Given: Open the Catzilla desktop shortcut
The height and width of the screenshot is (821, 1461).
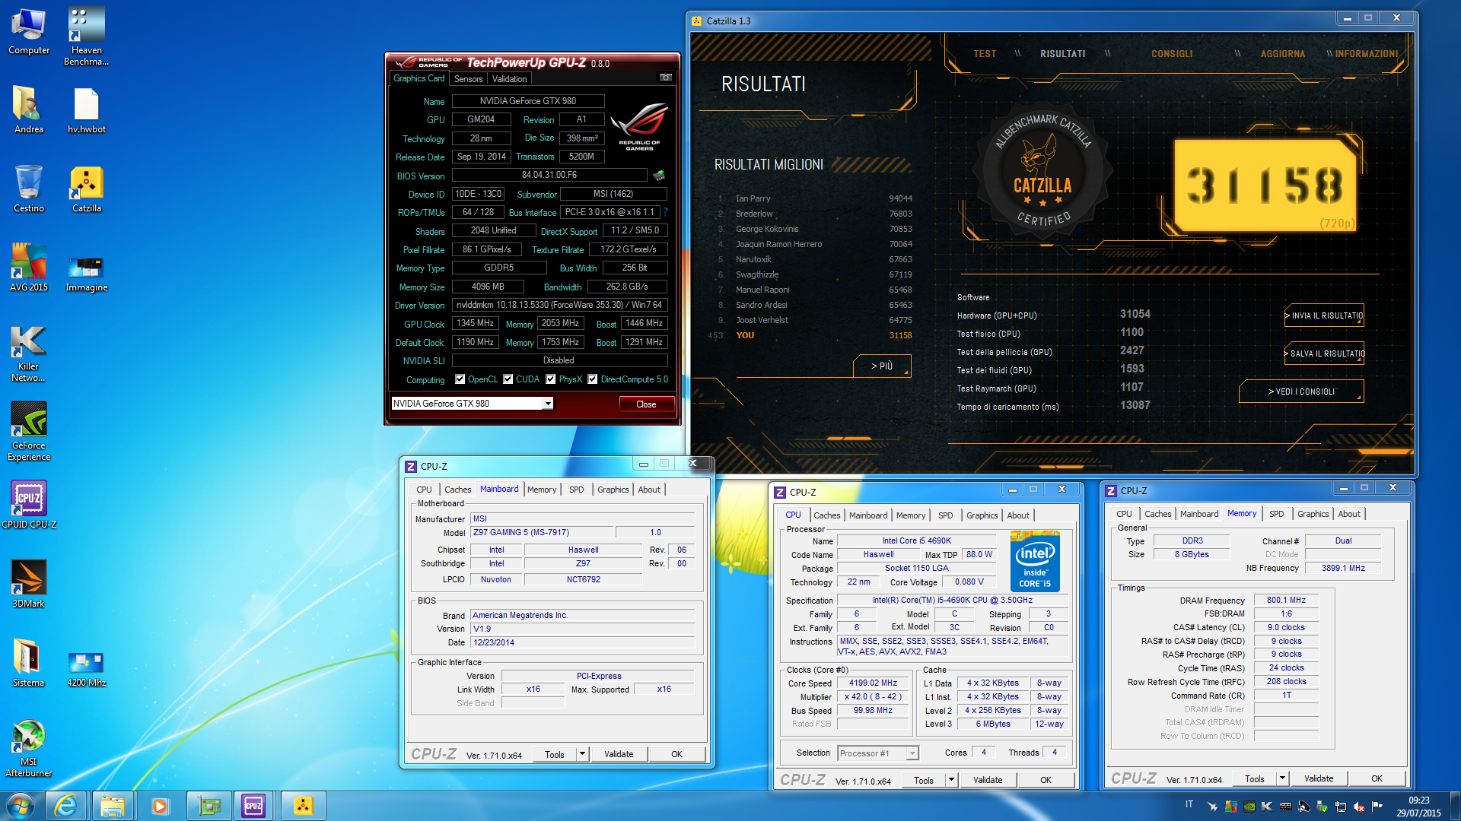Looking at the screenshot, I should 86,189.
